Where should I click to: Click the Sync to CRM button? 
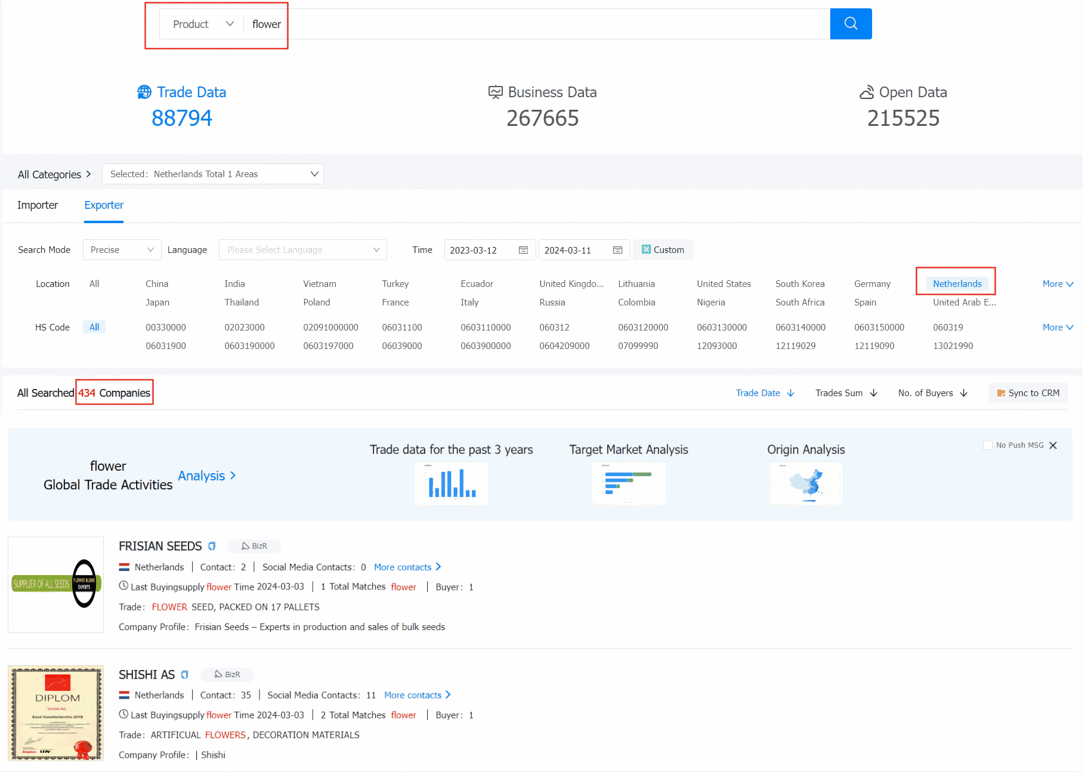click(1028, 393)
